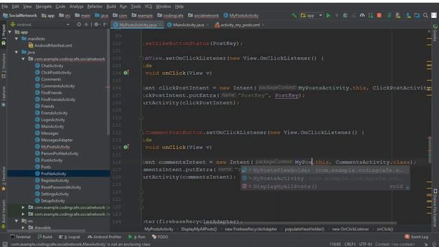
Task: Toggle the Project side tool window tab
Action: [x=3, y=35]
